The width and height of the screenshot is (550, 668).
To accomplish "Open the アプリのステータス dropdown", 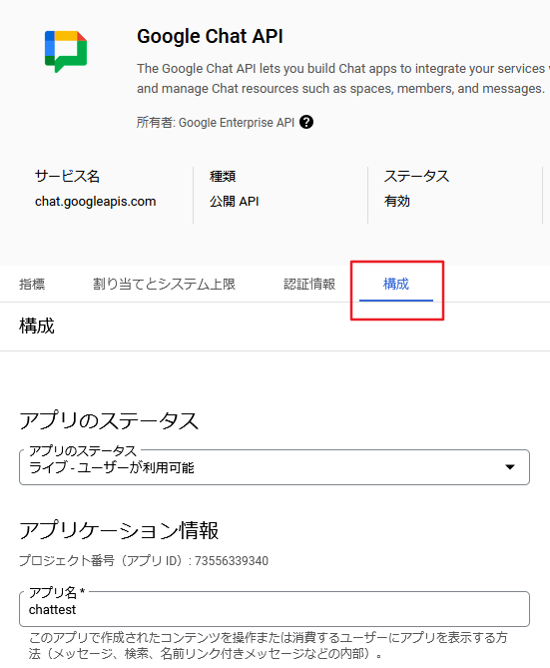I will (275, 467).
